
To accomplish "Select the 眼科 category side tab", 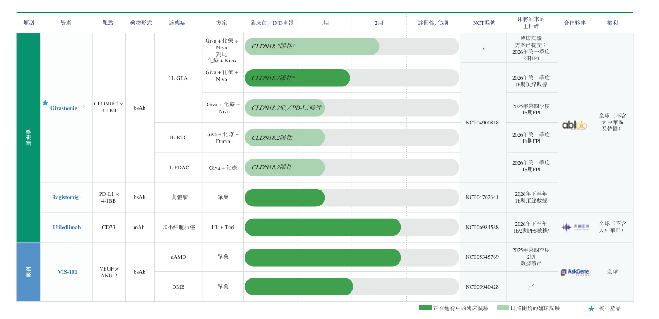I will (x=29, y=272).
